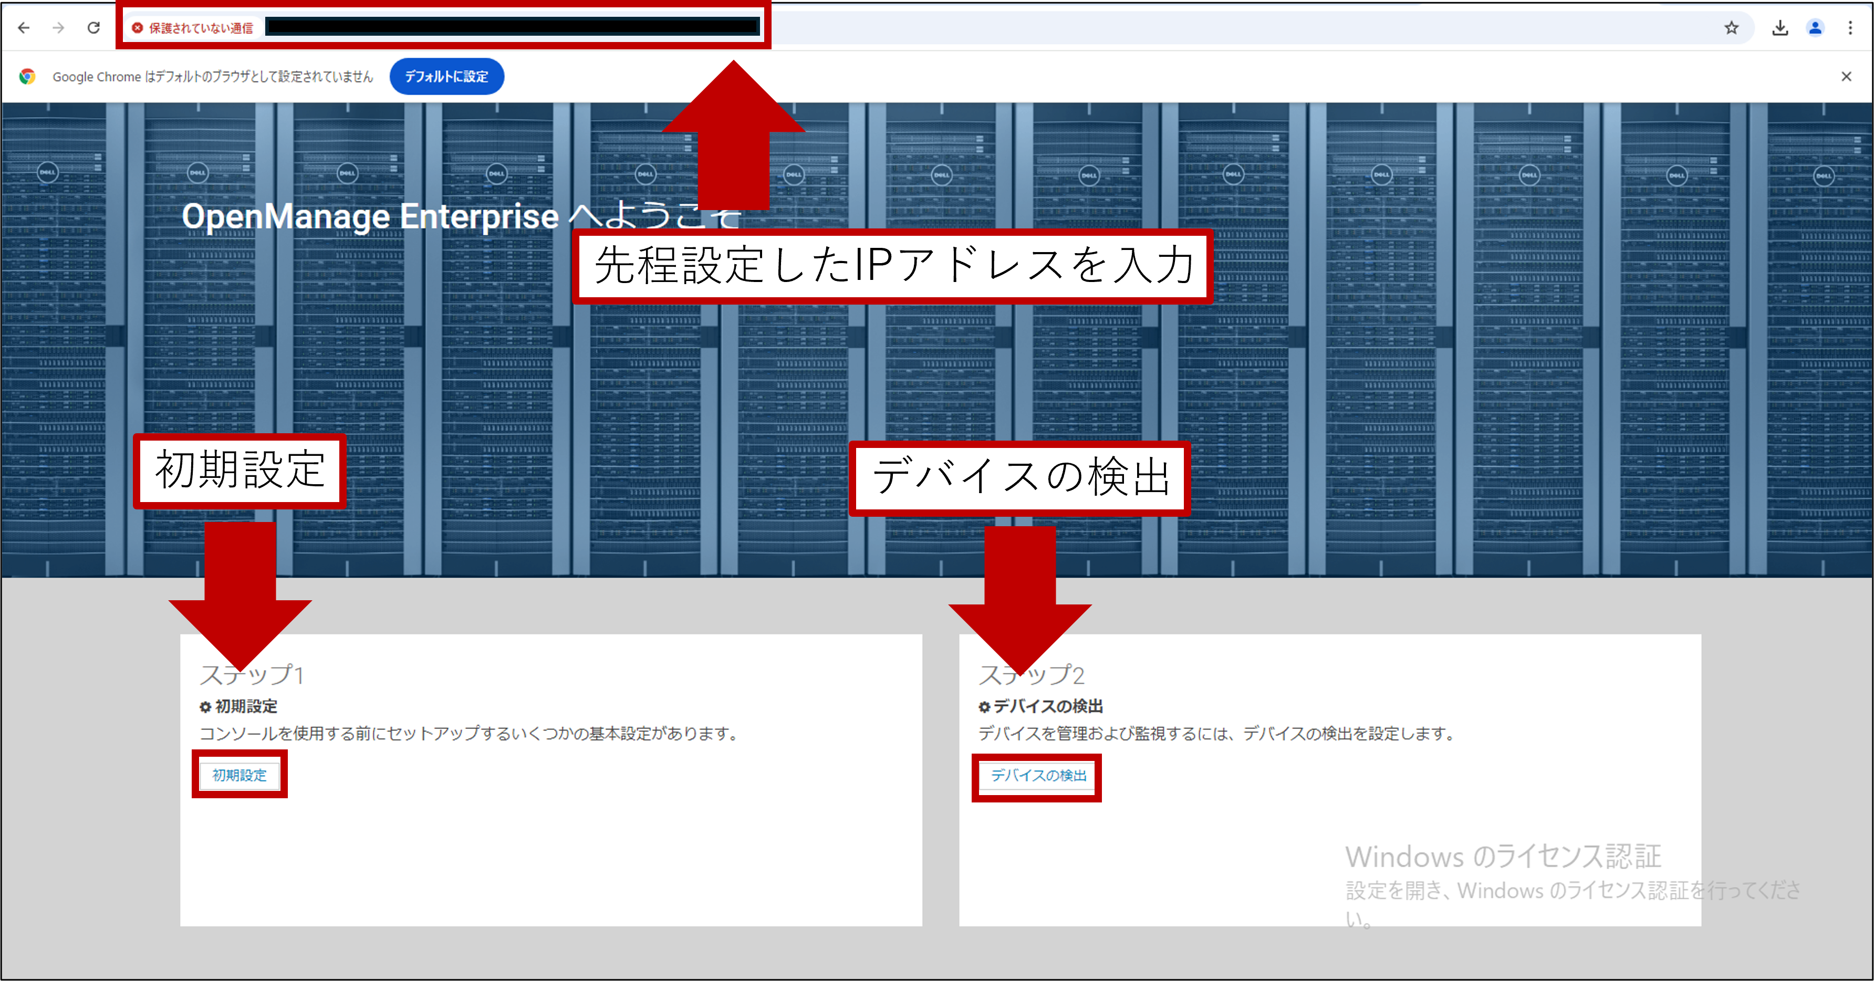This screenshot has width=1874, height=981.
Task: Bookmark this page with star icon
Action: (1731, 28)
